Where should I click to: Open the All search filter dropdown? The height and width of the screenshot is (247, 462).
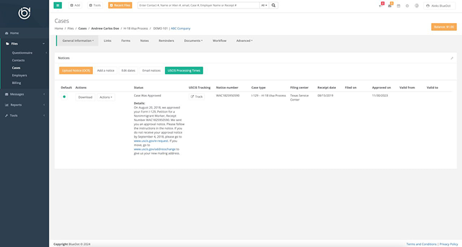264,5
